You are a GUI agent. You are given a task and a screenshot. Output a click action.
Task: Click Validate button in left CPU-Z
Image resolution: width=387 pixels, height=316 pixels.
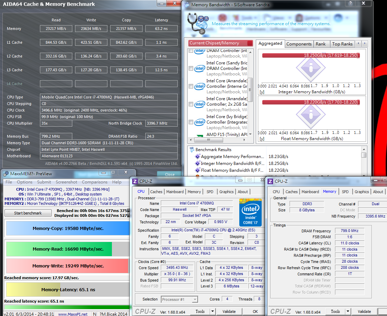[x=229, y=312]
